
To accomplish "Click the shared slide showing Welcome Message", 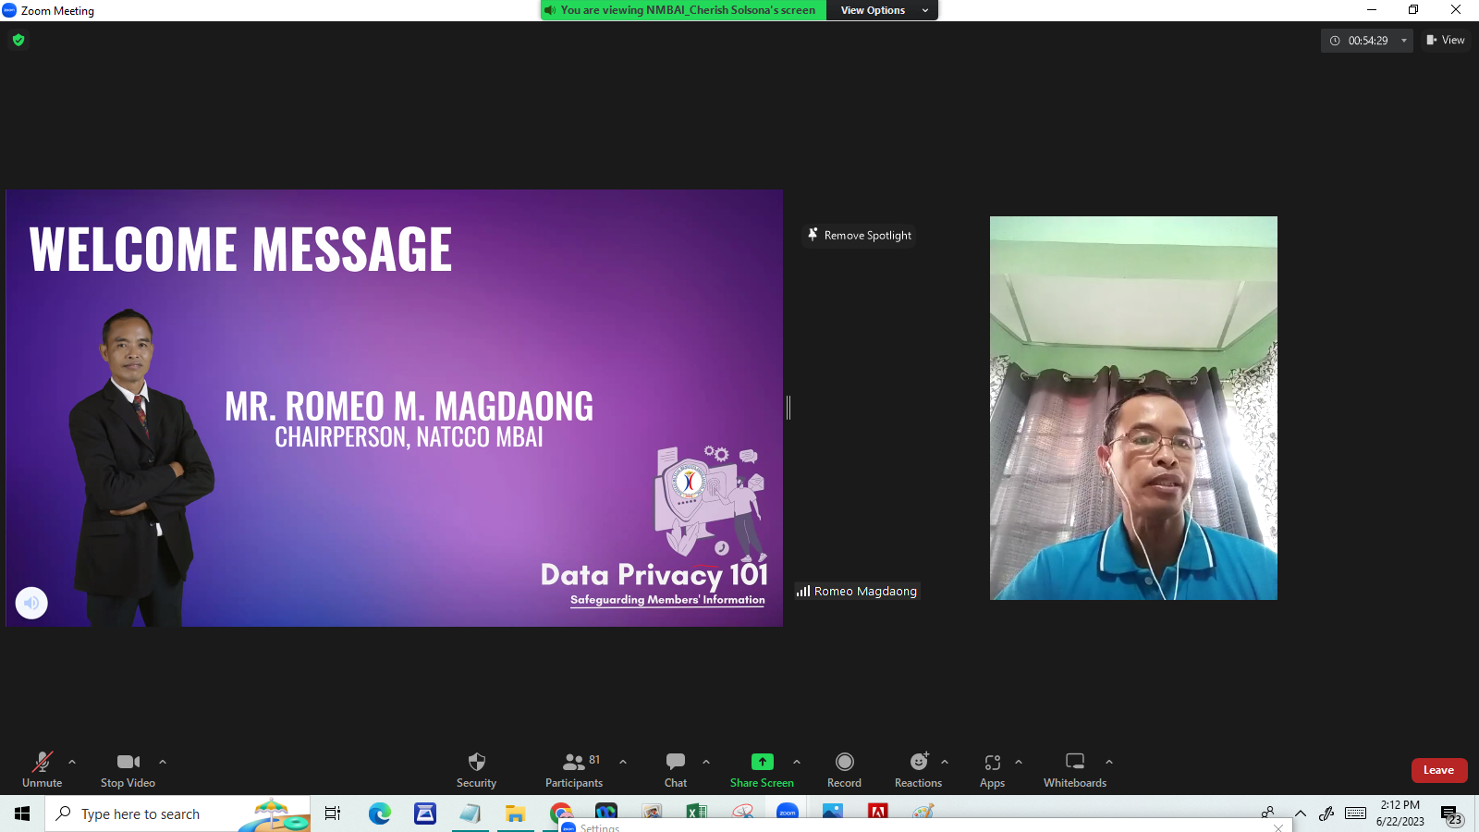I will click(395, 408).
